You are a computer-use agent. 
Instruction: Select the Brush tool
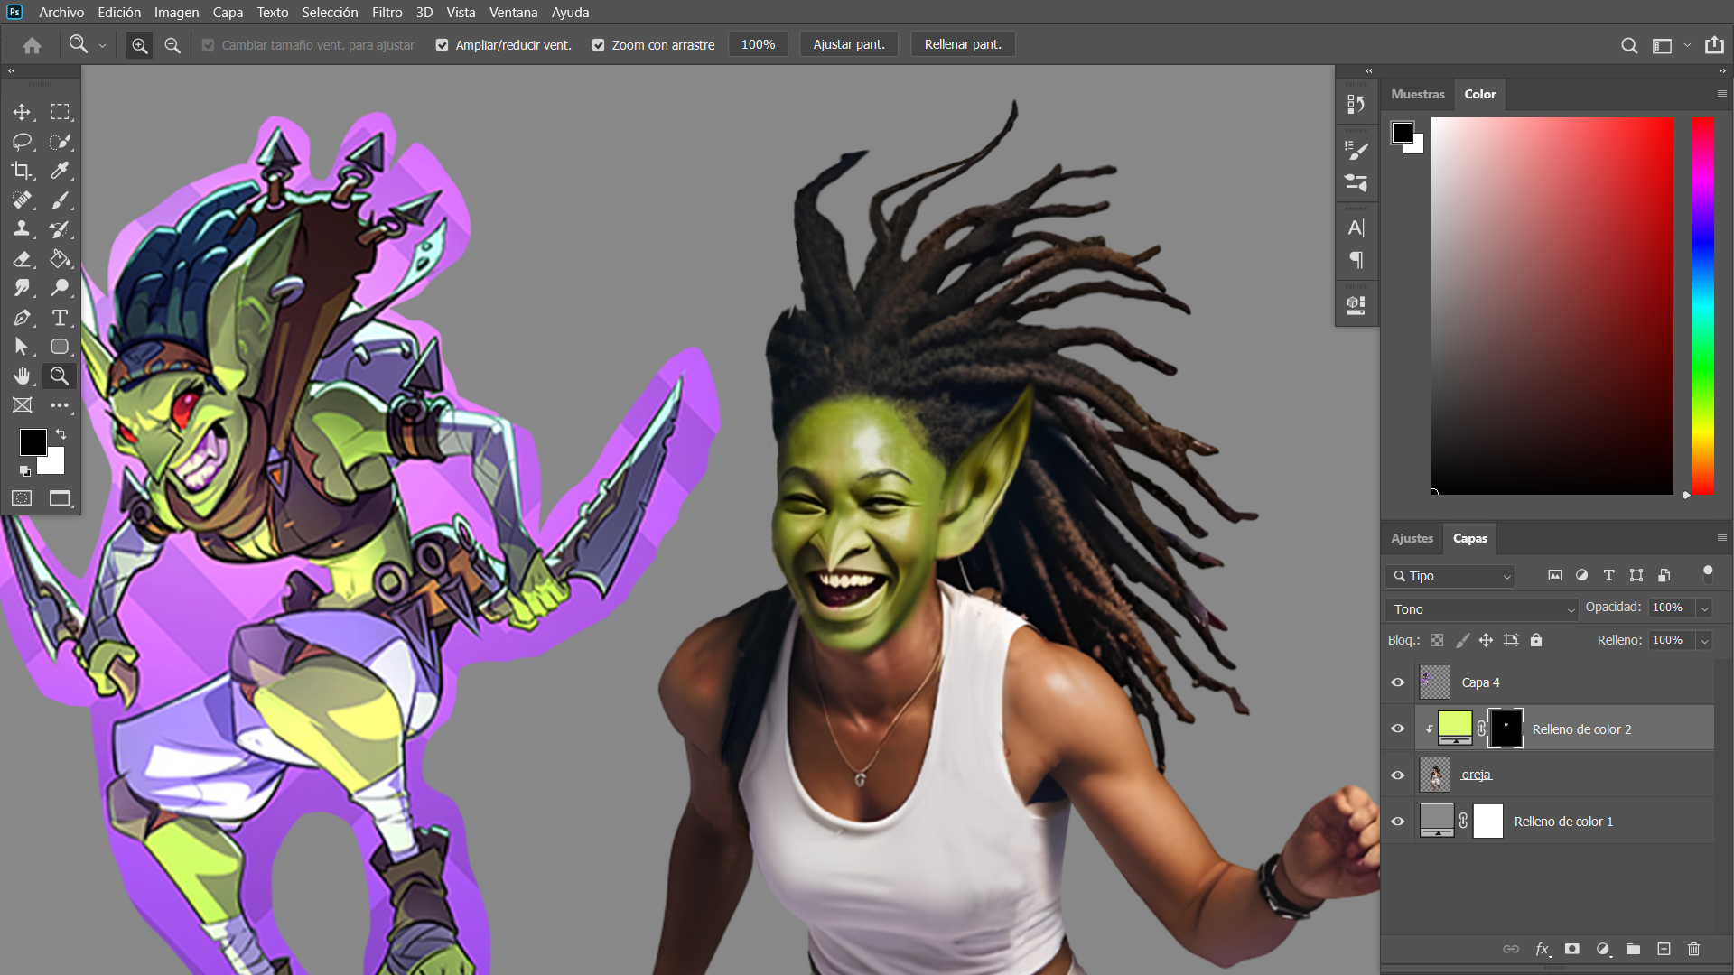click(x=60, y=200)
